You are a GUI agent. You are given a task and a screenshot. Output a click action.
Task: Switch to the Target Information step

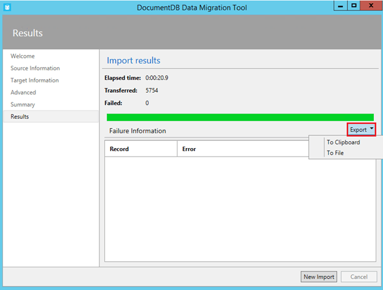click(x=34, y=80)
